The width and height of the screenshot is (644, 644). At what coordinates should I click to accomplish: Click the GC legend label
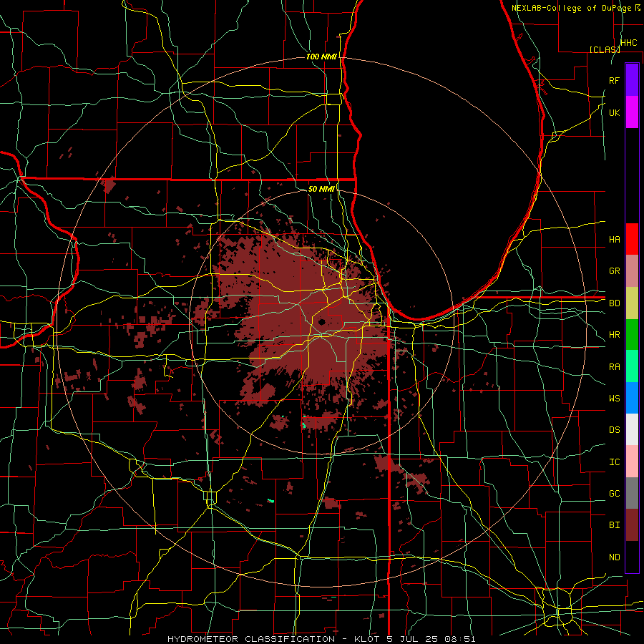[615, 494]
